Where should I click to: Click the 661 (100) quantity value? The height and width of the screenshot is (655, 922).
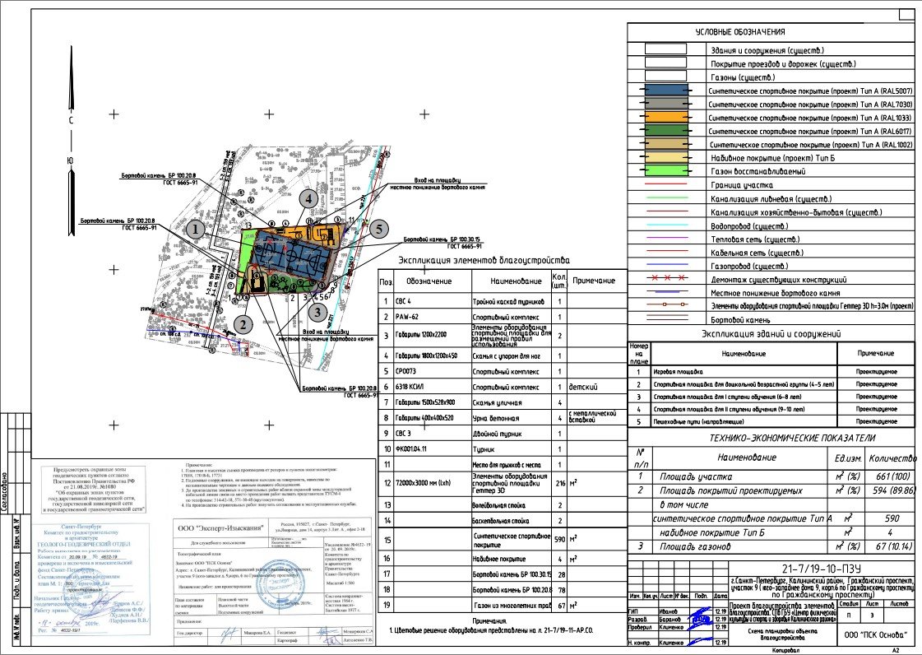(892, 476)
